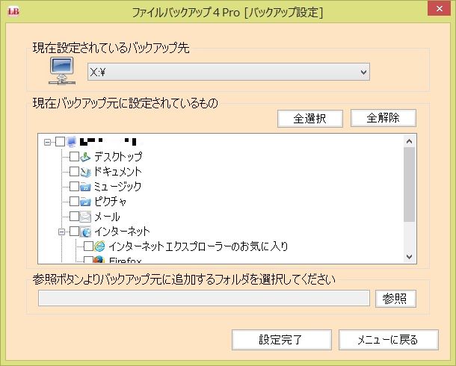Click the 参照 browse button
This screenshot has width=456, height=366.
click(395, 298)
